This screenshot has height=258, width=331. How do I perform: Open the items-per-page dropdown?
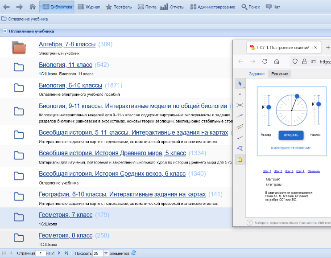[x=106, y=253]
